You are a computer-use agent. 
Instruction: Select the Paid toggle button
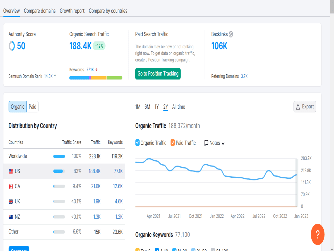[33, 107]
